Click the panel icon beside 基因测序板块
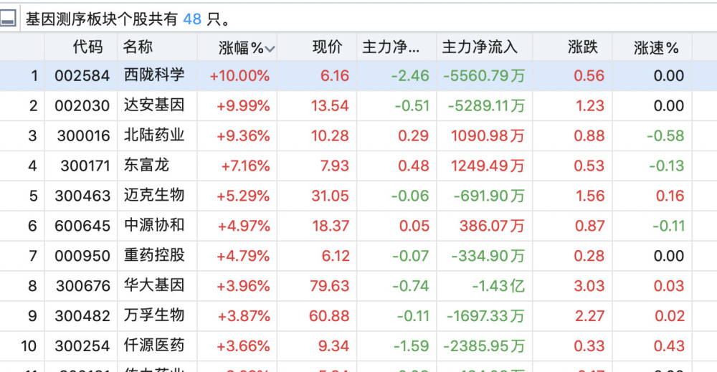 [x=9, y=19]
